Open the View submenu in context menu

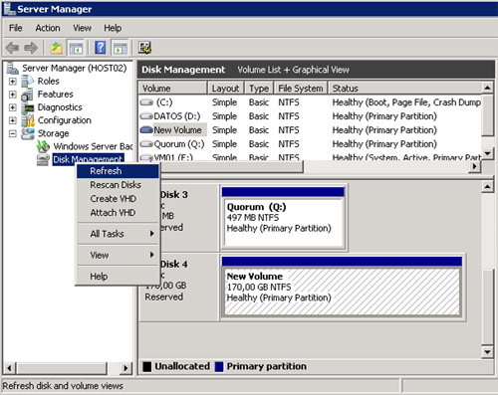tap(119, 255)
